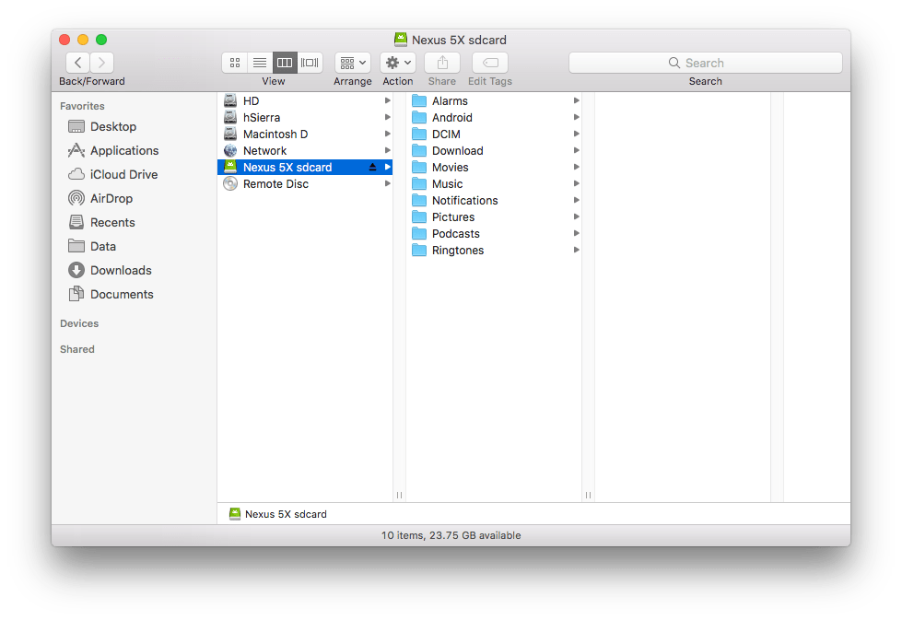Click Nexus 5X sdcard in the path bar
Screen dimensions: 902x620
[278, 514]
